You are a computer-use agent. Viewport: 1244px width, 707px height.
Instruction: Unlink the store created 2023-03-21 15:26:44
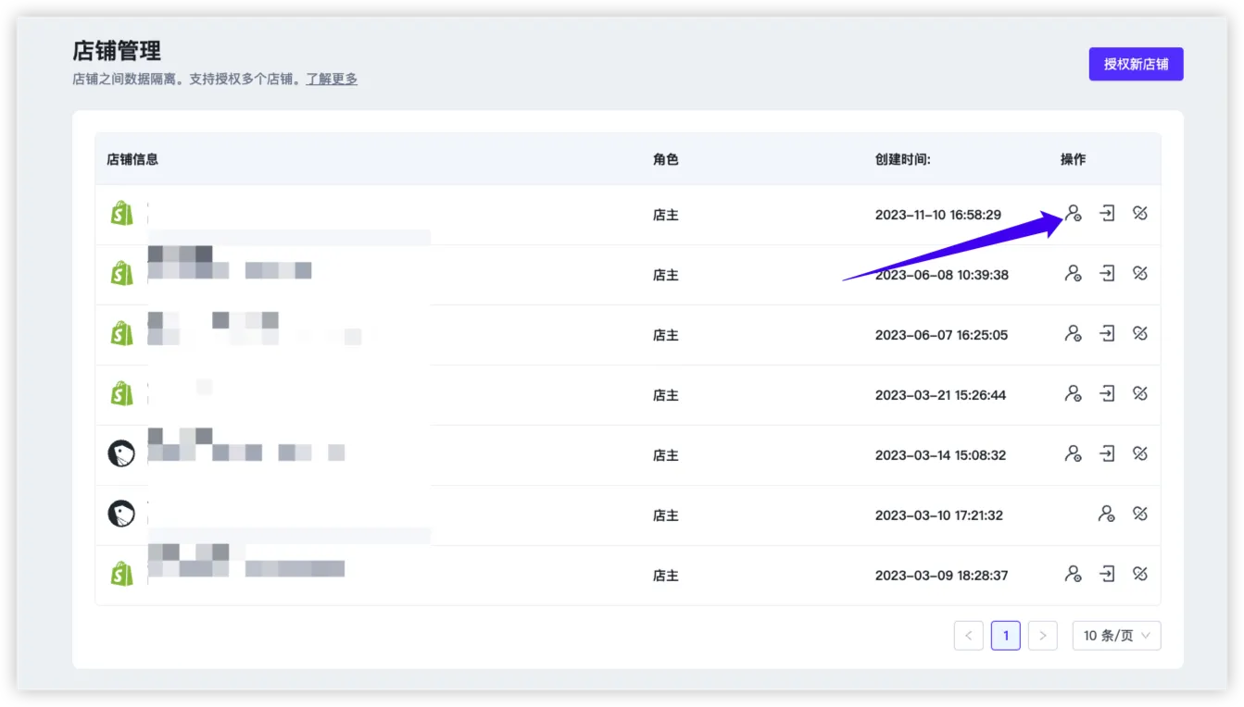click(1140, 394)
